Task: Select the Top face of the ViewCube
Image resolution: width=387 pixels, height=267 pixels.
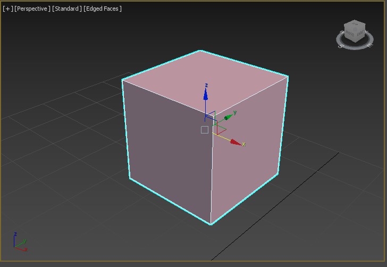Action: [354, 24]
